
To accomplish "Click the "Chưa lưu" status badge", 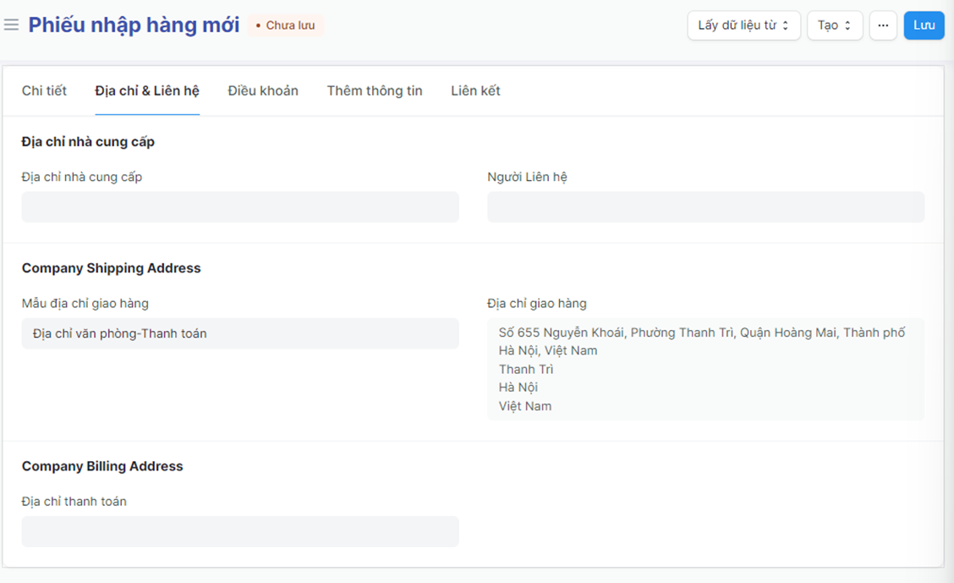I will (x=285, y=25).
